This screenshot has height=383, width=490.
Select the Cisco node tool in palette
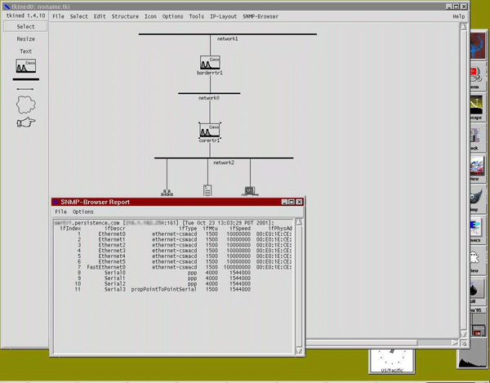[x=25, y=67]
